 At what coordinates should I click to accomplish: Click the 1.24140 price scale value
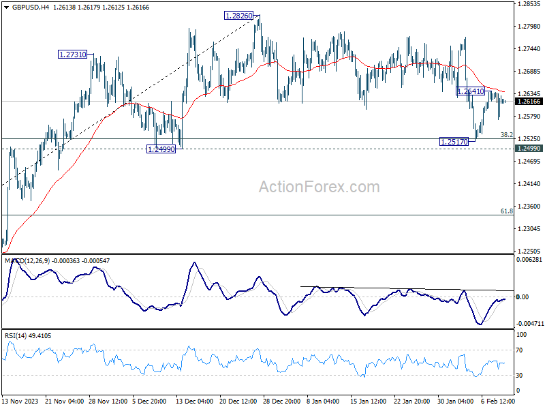(529, 183)
